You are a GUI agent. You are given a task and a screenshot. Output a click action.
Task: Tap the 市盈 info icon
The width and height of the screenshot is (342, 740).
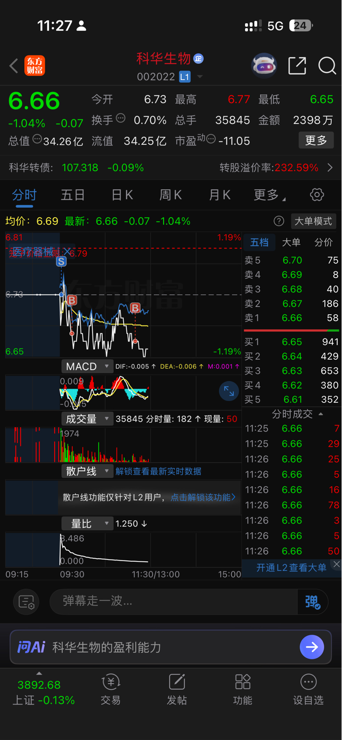211,139
